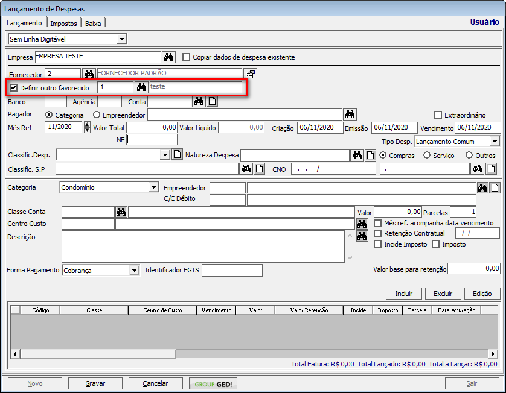
Task: Search Fornecedor with binoculars icon
Action: click(x=89, y=74)
